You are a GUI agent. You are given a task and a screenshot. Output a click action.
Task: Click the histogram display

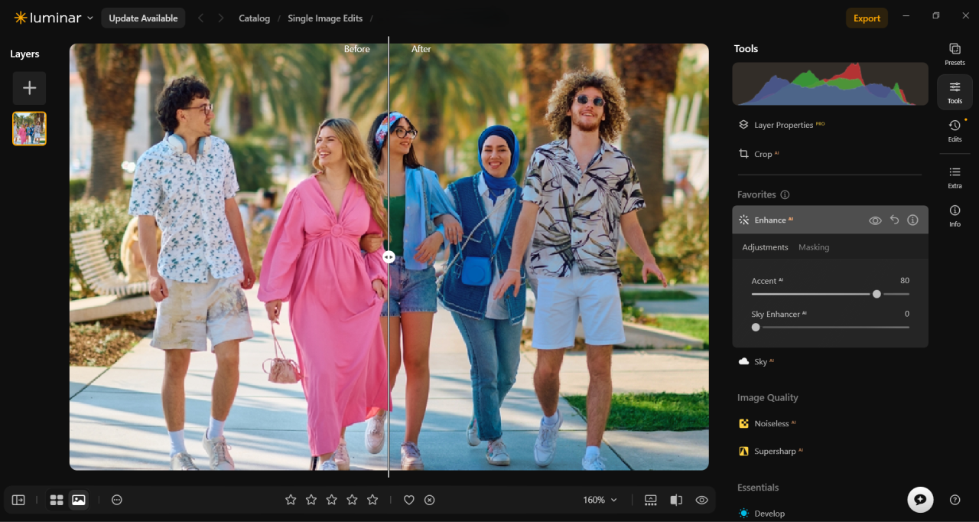(x=830, y=83)
